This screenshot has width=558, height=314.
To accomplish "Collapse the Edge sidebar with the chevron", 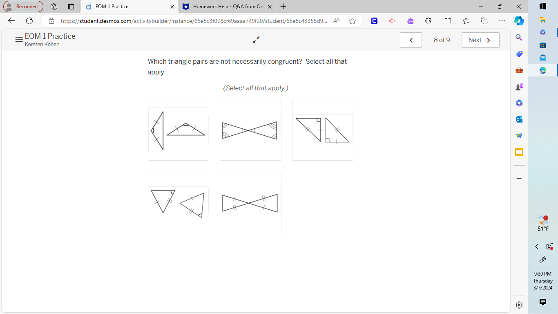I will point(537,247).
